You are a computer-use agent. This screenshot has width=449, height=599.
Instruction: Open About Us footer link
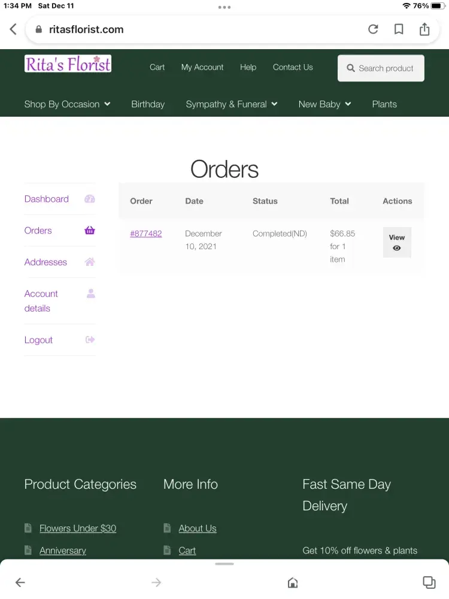tap(198, 528)
